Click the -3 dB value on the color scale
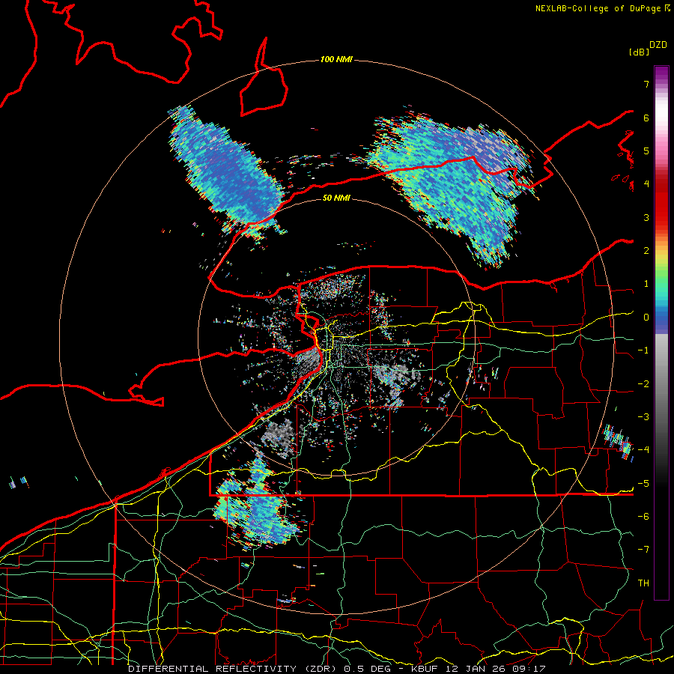This screenshot has width=674, height=674. point(643,417)
